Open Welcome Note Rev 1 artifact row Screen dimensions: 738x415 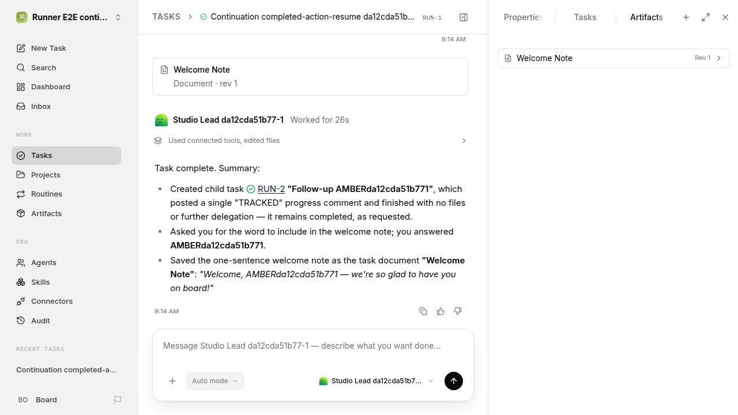coord(613,58)
